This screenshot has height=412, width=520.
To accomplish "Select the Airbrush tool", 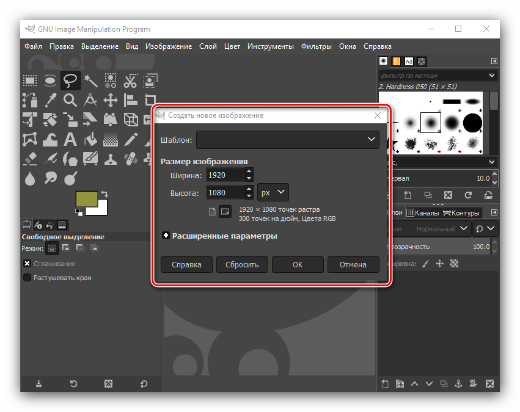I will (x=50, y=159).
